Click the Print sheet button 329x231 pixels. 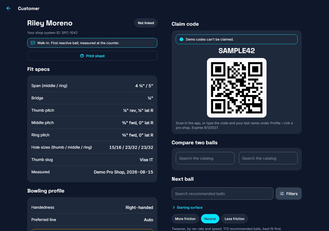coord(92,56)
